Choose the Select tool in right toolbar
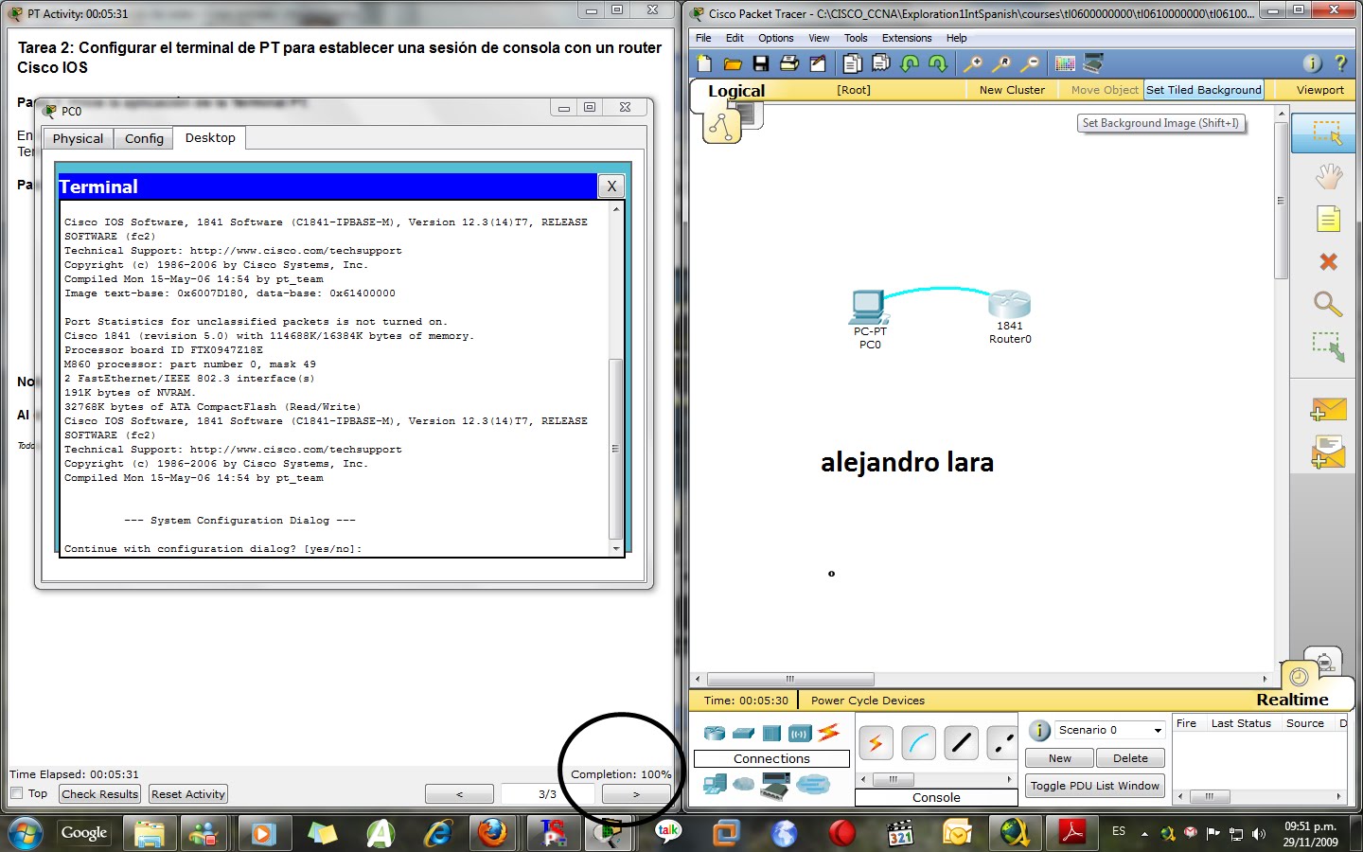The image size is (1363, 852). click(x=1323, y=133)
